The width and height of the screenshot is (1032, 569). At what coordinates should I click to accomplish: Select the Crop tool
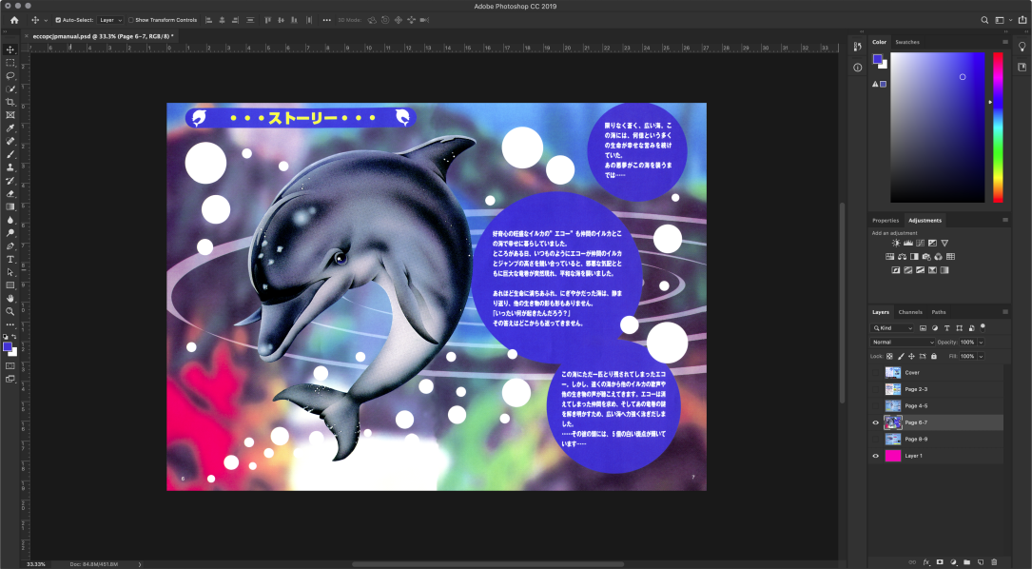[10, 102]
